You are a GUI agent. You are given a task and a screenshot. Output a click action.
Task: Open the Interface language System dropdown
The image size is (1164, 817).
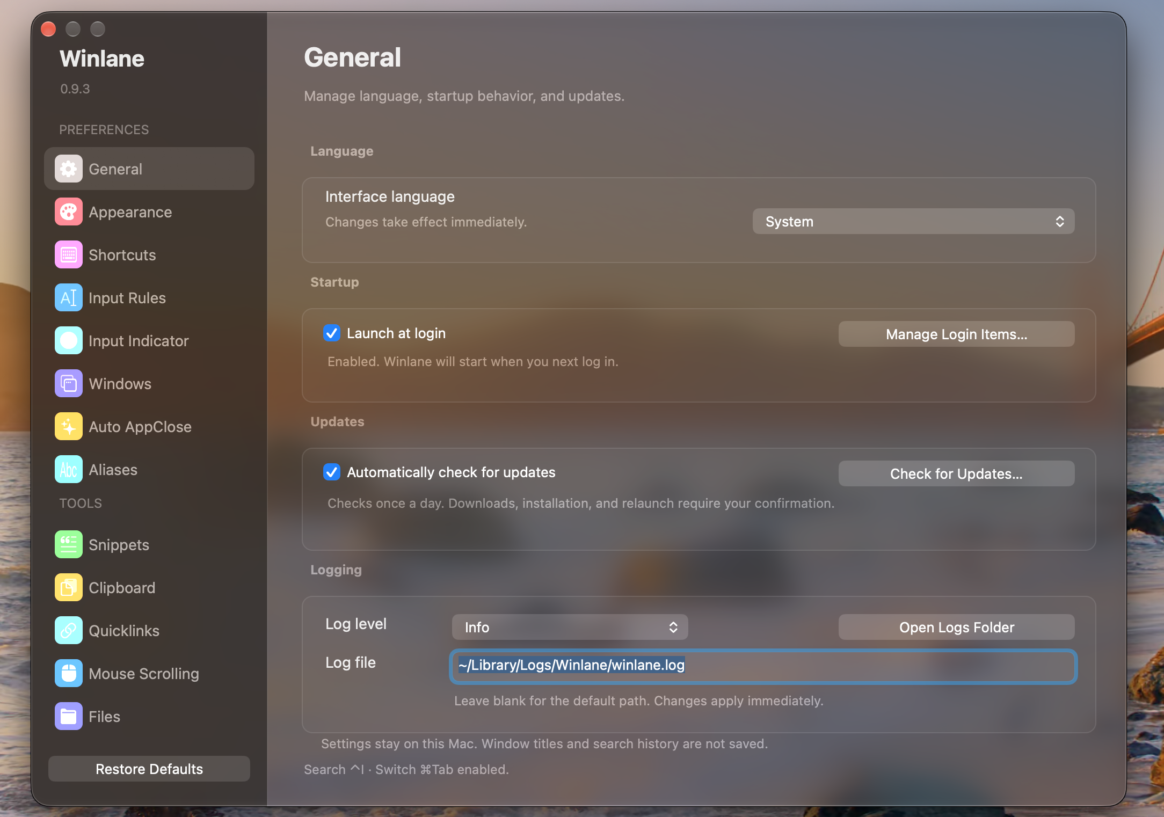point(913,222)
